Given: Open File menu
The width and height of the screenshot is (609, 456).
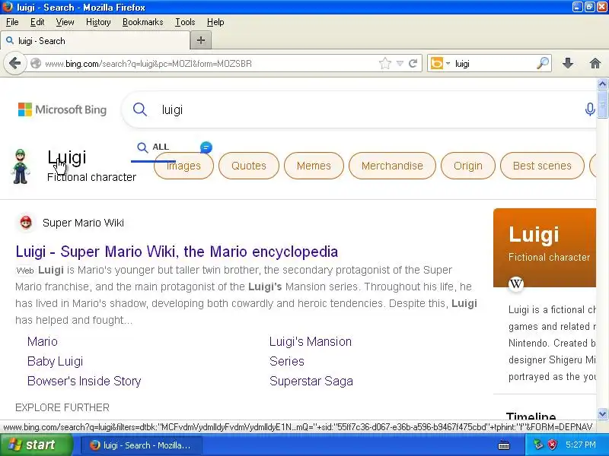Looking at the screenshot, I should 12,22.
